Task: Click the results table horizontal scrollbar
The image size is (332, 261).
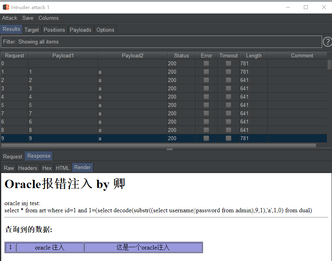Action: pos(158,145)
